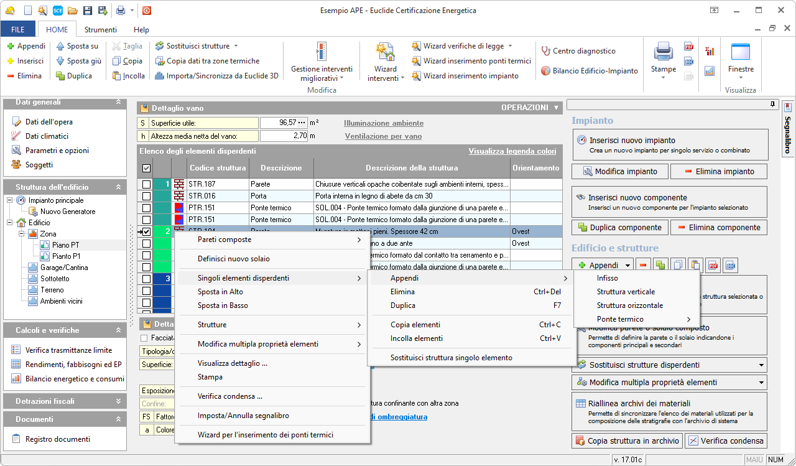Expand the Detrazioni fiscali section
Screen dimensions: 796x466
coord(118,401)
